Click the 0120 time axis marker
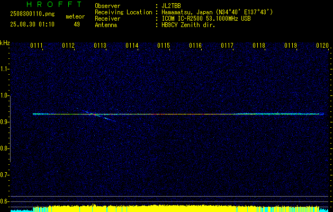 click(x=322, y=46)
